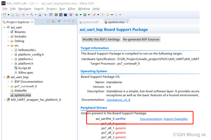Image resolution: width=211 pixels, height=140 pixels.
Task: Click the Open Console window toolbar icon
Action: pos(51,15)
